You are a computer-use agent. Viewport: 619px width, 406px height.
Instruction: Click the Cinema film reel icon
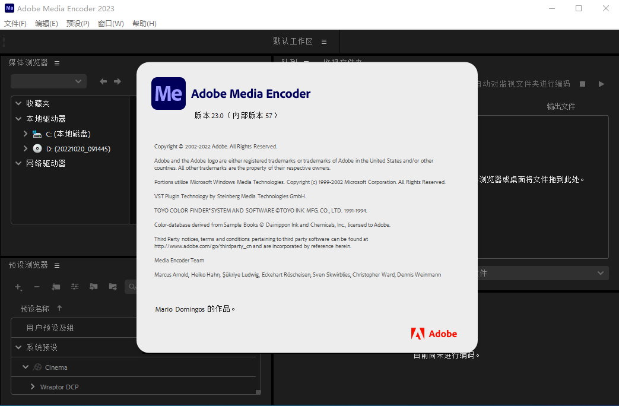(x=37, y=367)
